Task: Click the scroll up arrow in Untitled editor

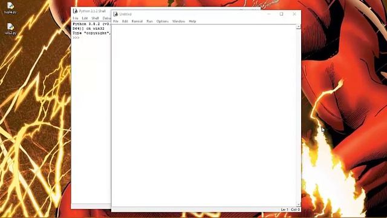Action: (298, 27)
